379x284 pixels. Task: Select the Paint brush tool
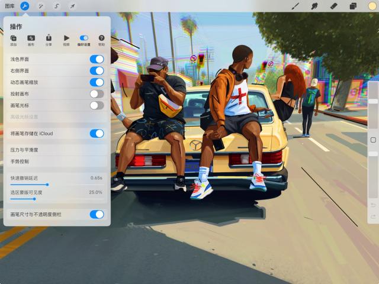pos(296,6)
